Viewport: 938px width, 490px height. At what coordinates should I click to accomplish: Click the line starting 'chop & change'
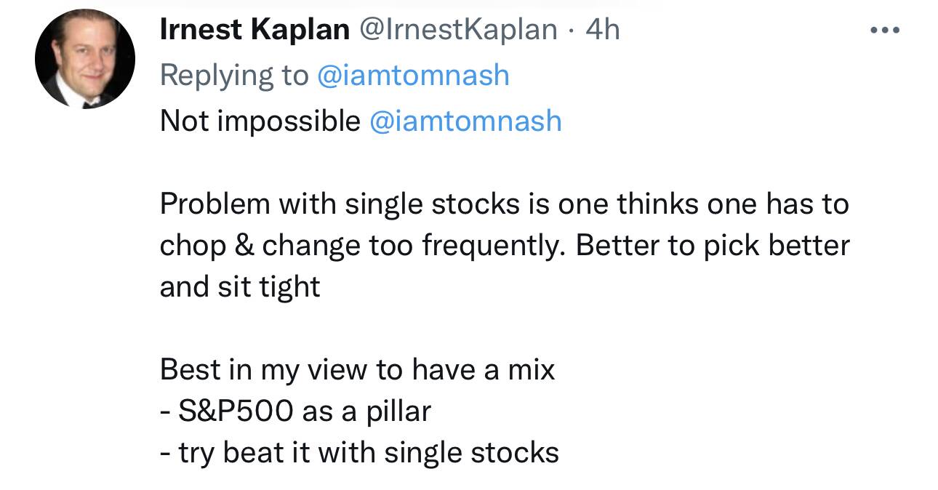point(504,245)
